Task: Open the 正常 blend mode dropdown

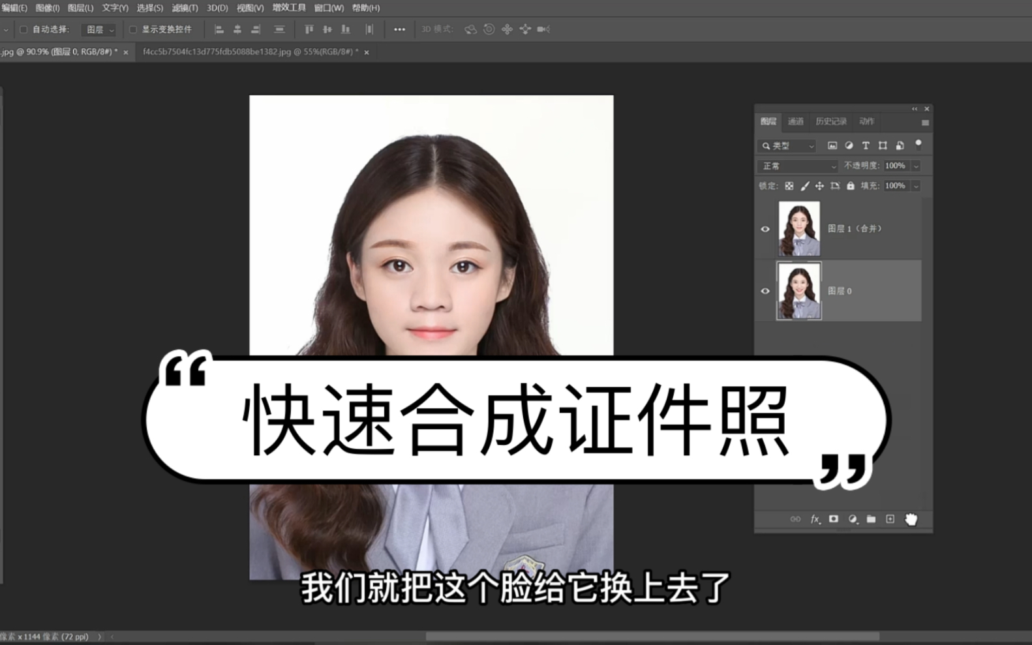Action: point(798,166)
